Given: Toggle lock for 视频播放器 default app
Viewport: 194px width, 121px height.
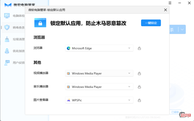Looking at the screenshot, I should tap(139, 73).
